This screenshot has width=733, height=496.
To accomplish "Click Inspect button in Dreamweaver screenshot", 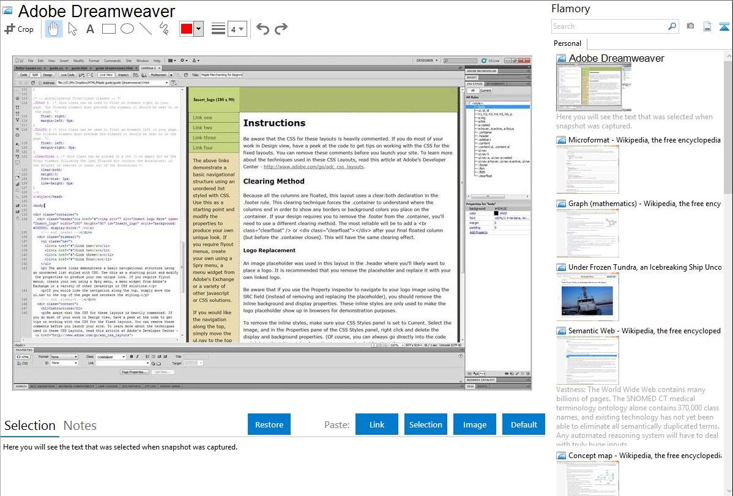I will 124,75.
